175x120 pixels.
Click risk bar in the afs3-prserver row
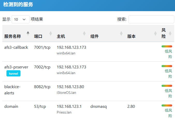167,66
